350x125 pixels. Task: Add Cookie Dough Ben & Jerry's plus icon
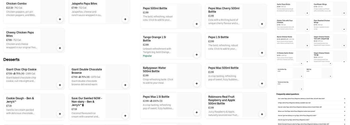pos(60,114)
